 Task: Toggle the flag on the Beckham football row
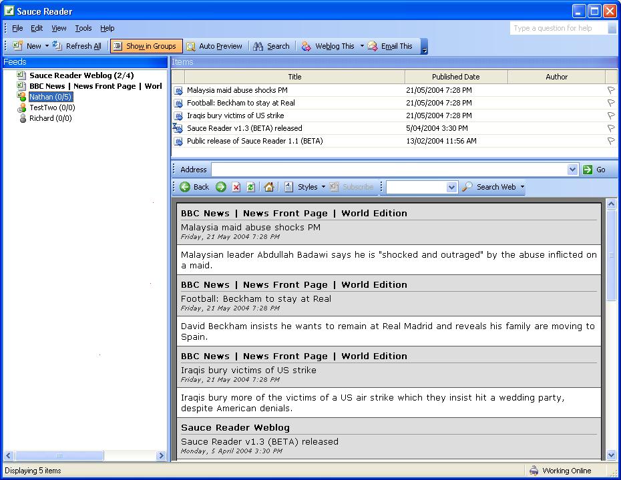click(x=611, y=103)
